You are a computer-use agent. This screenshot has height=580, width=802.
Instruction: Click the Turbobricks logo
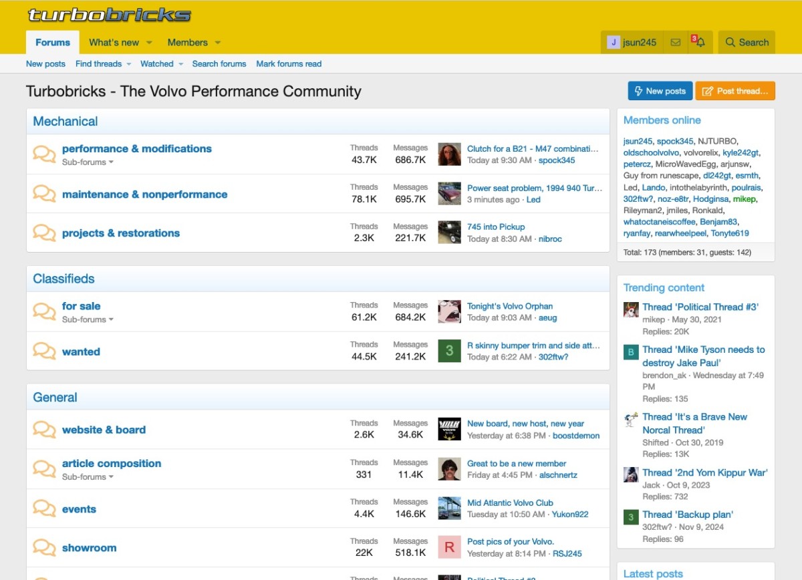tap(110, 15)
